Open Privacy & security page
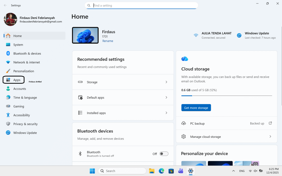This screenshot has height=176, width=282. (34, 124)
